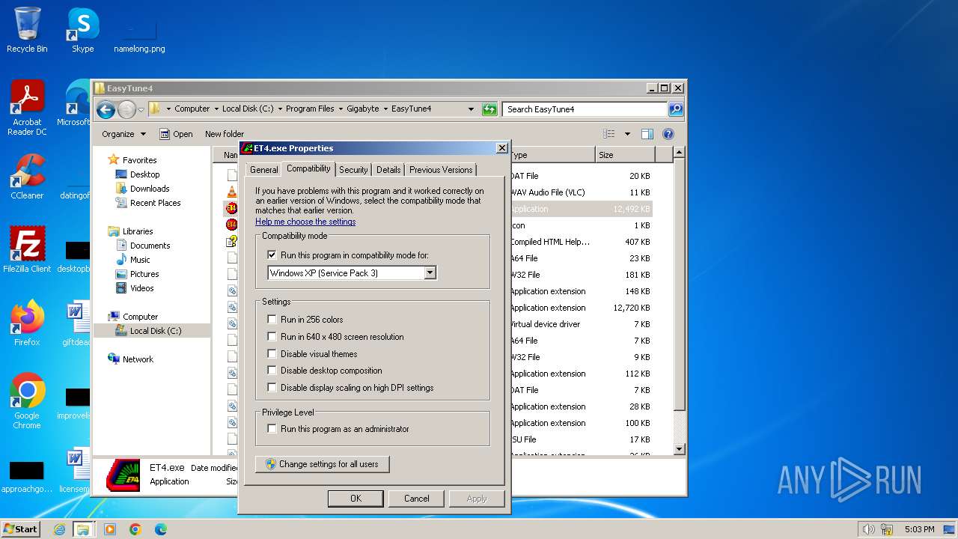Open CCleaner desktop shortcut

pyautogui.click(x=27, y=177)
